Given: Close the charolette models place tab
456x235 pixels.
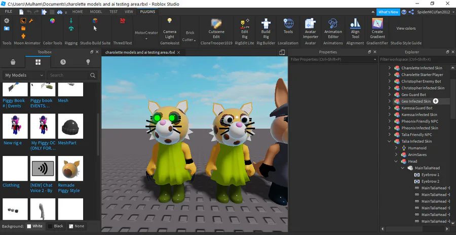Looking at the screenshot, I should (178, 52).
